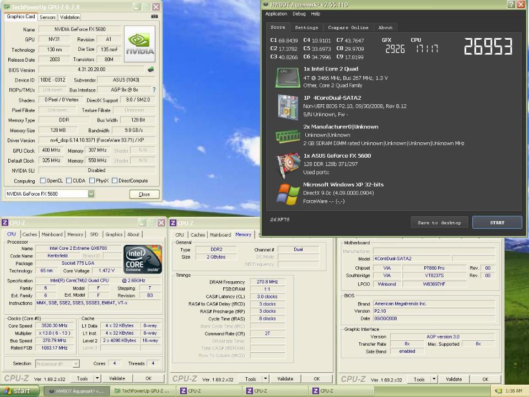Image resolution: width=529 pixels, height=397 pixels.
Task: Click Save to desktop in Aquamark
Action: tap(439, 223)
